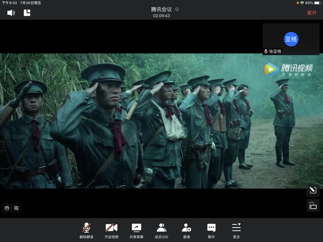Select 张亚格 participant video thumbnail

(291, 39)
